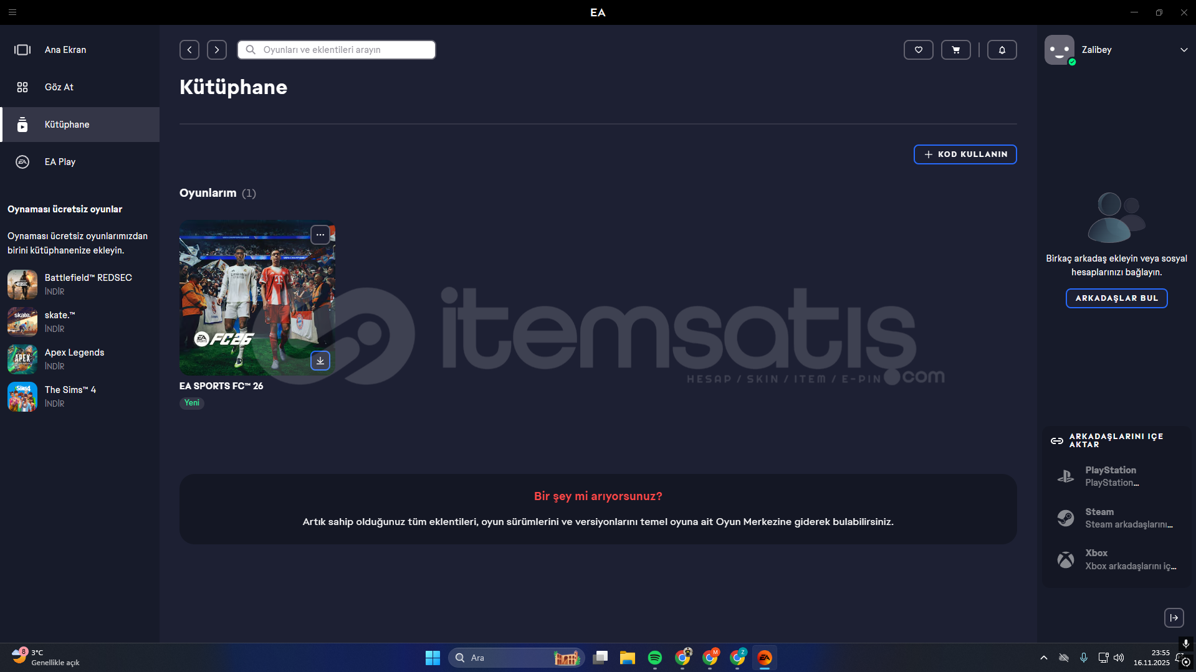Click İNDİR under Apex Legends
1196x672 pixels.
click(55, 366)
